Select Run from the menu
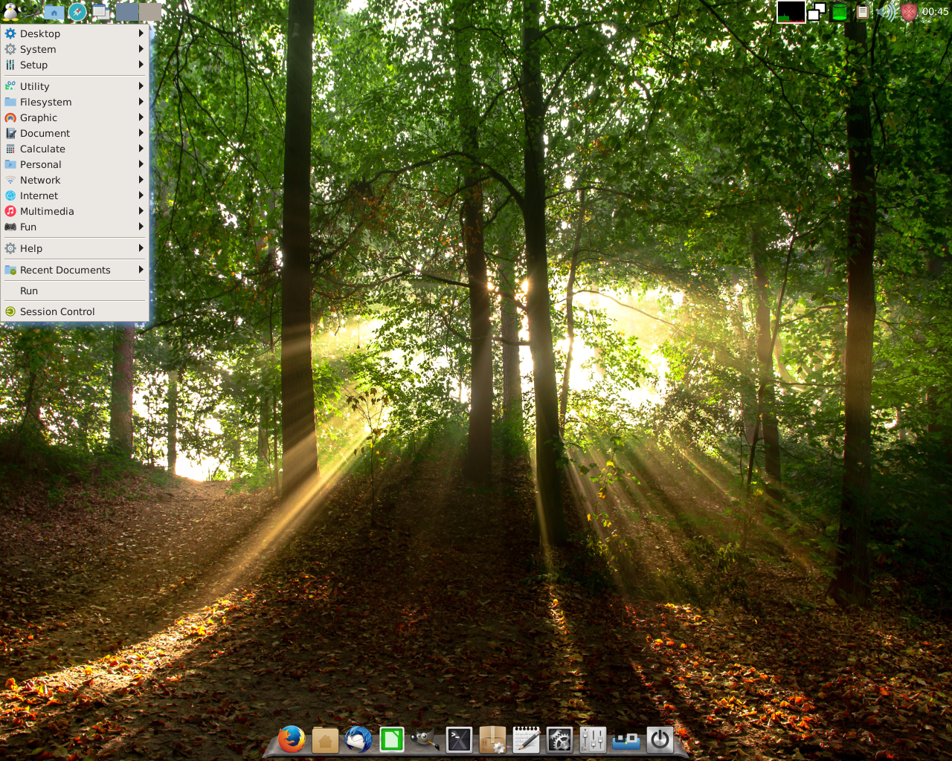Image resolution: width=952 pixels, height=761 pixels. point(74,291)
